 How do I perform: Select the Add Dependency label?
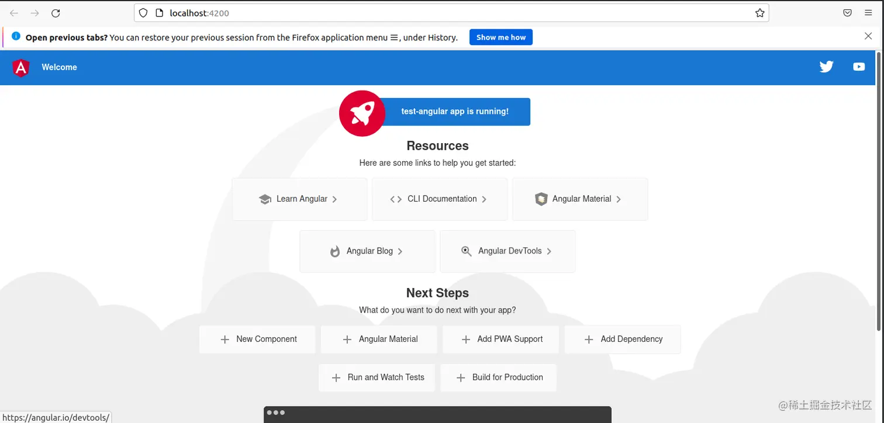coord(631,339)
